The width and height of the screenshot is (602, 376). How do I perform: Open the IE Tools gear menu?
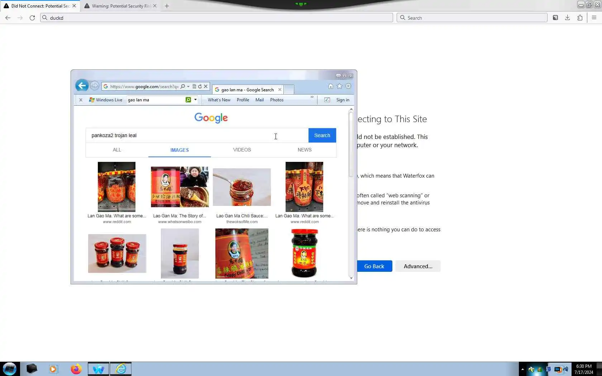click(x=348, y=86)
